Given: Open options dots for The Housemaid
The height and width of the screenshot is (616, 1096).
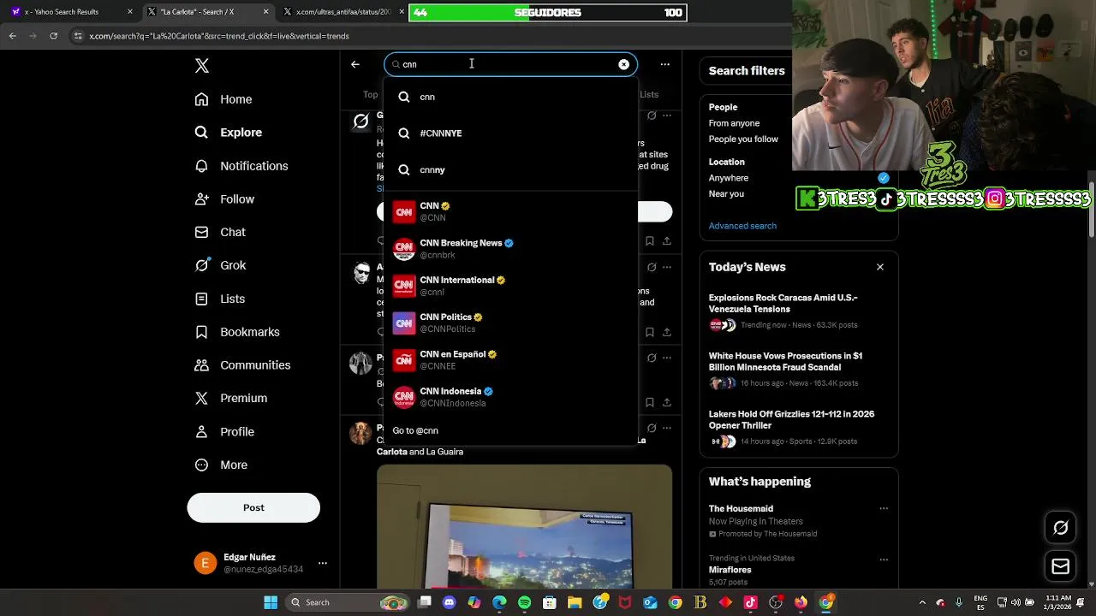Looking at the screenshot, I should coord(884,508).
